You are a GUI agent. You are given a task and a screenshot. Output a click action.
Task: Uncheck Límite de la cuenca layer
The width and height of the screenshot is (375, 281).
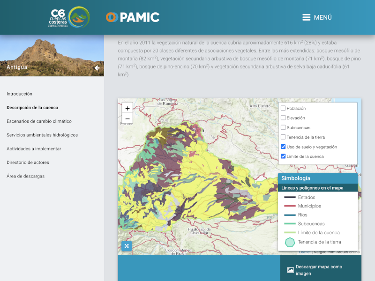(x=283, y=156)
